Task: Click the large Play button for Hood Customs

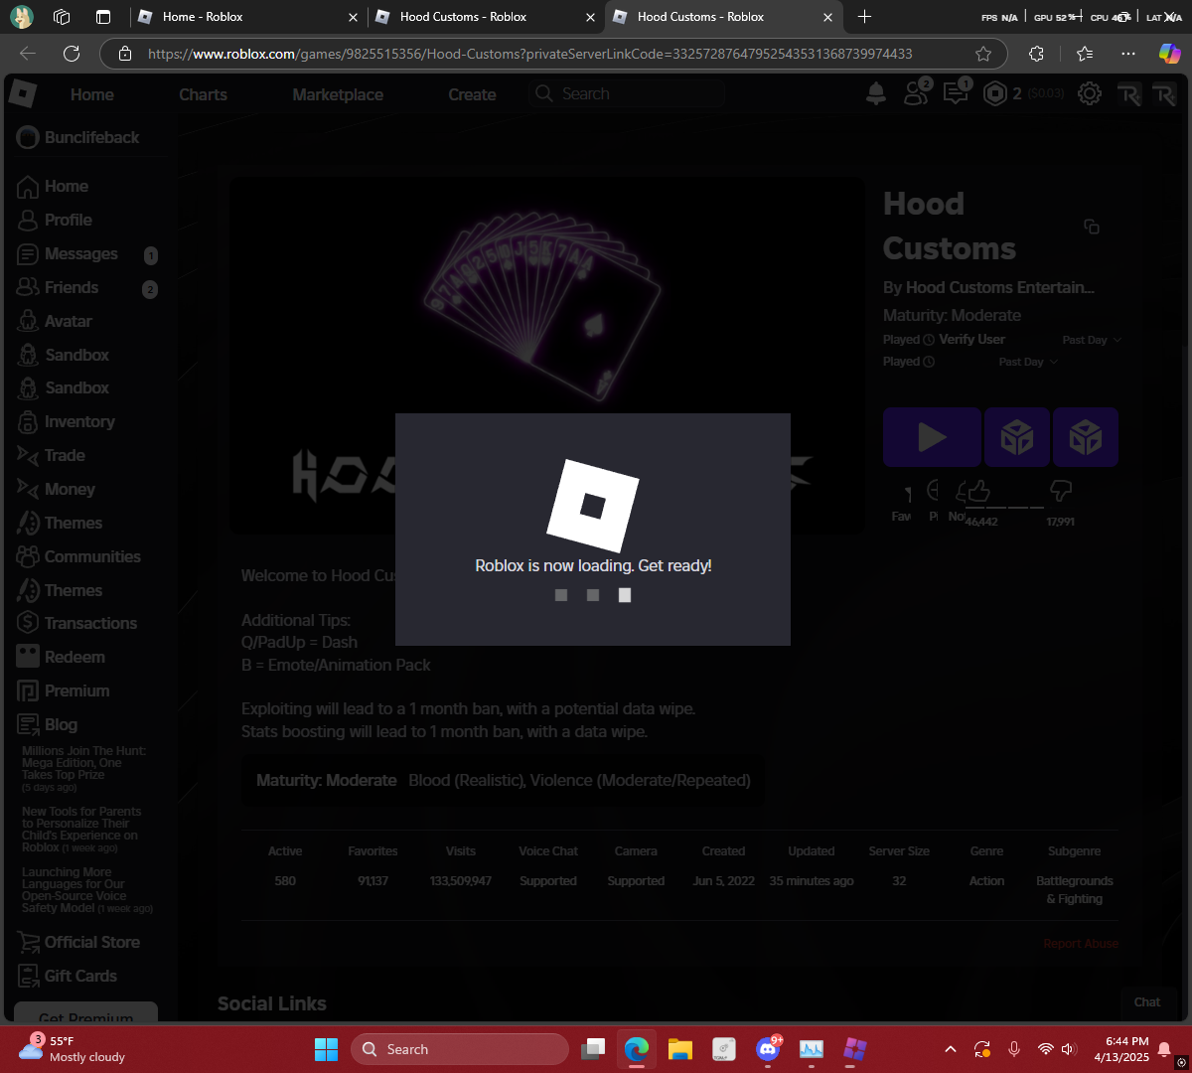Action: (932, 437)
